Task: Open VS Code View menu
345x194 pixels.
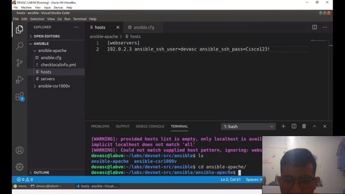Action: coord(51,19)
